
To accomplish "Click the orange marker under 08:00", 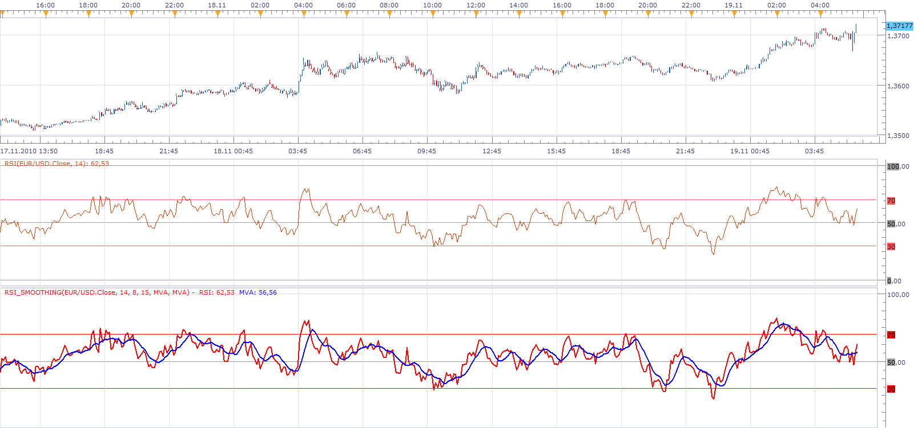I will [x=389, y=14].
